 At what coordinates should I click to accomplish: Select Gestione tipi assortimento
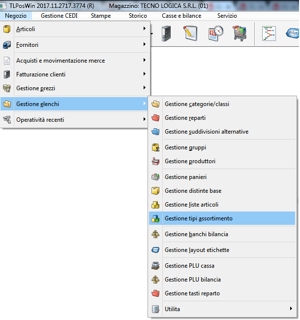(199, 218)
